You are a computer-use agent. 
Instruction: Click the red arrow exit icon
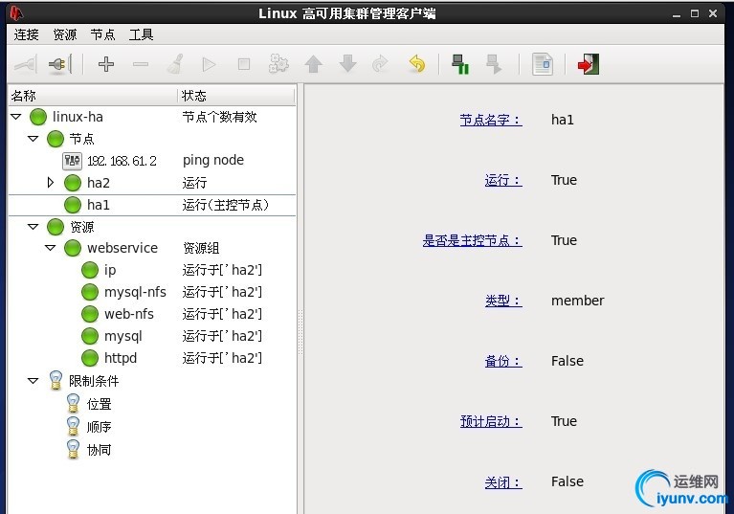[589, 64]
